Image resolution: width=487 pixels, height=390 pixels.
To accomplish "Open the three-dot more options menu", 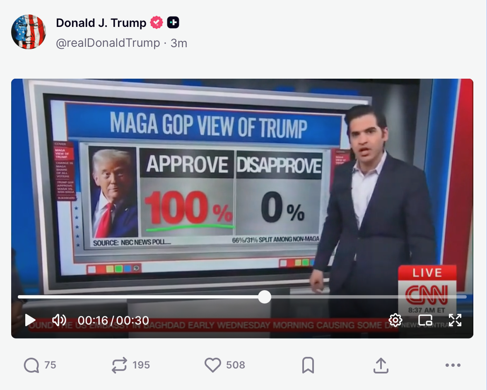I will (453, 365).
